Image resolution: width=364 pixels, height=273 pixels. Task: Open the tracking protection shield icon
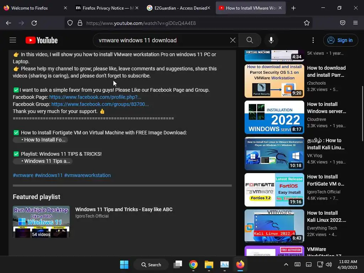point(70,23)
